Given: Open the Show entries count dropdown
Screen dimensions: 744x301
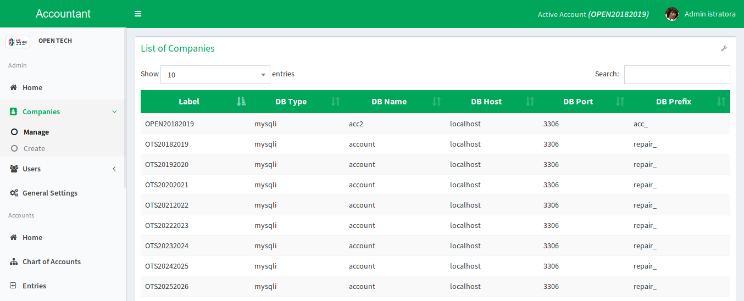Looking at the screenshot, I should [x=215, y=75].
